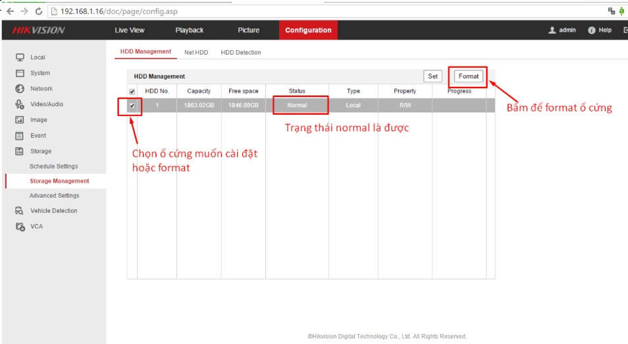The height and width of the screenshot is (344, 628).
Task: Open the admin user menu
Action: 562,30
